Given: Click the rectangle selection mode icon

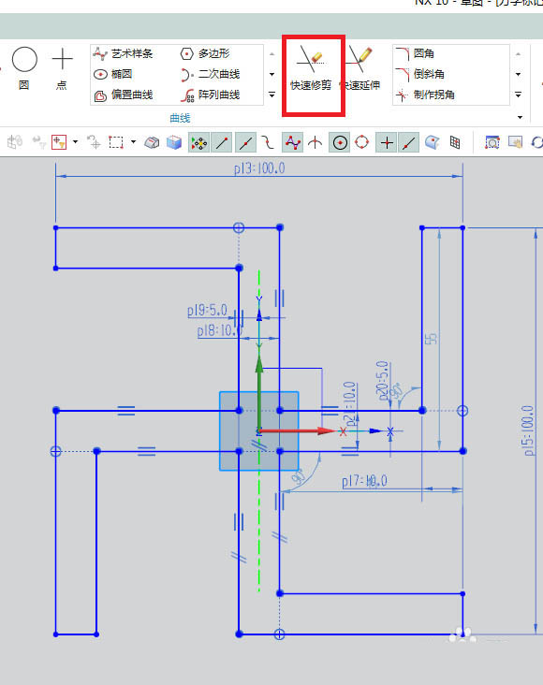Looking at the screenshot, I should click(x=116, y=142).
